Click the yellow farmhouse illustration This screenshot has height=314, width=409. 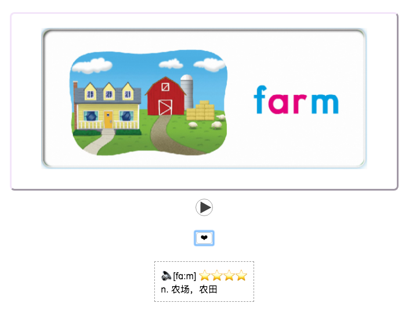107,107
